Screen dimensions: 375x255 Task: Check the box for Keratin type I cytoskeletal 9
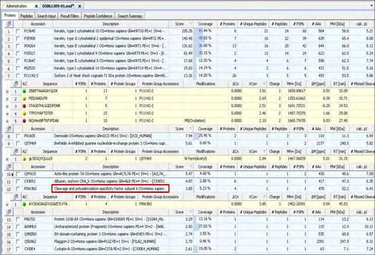[18, 54]
